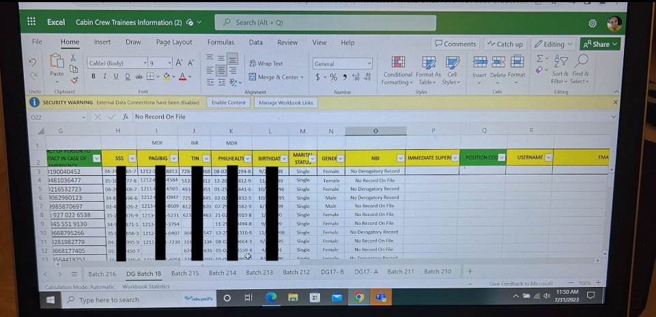Toggle Underline formatting
Viewport: 656px width, 317px height.
[116, 76]
